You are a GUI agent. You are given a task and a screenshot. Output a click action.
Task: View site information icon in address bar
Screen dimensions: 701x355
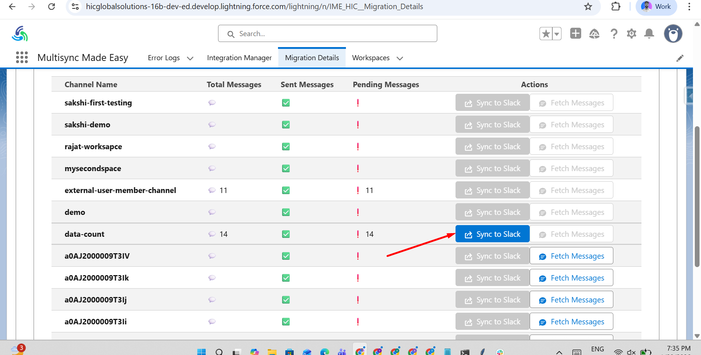(75, 7)
